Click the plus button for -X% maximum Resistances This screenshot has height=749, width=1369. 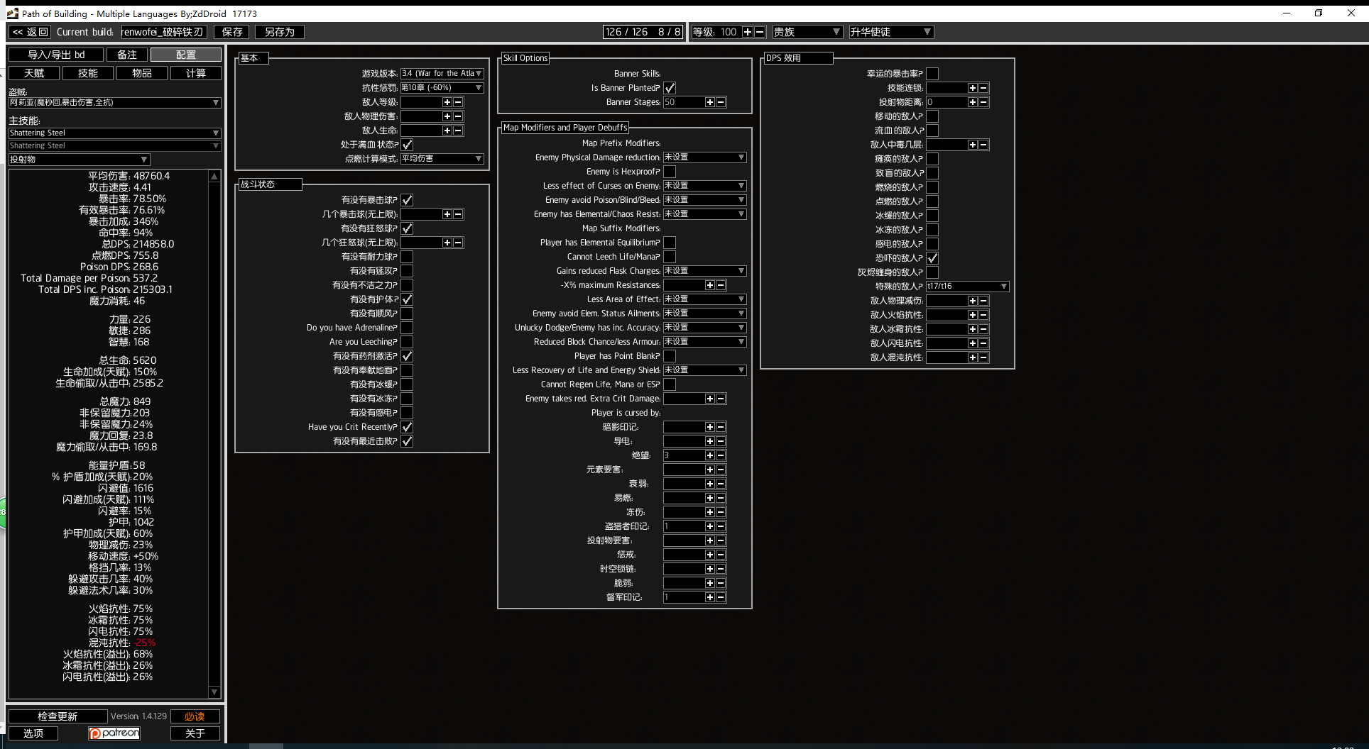coord(709,285)
